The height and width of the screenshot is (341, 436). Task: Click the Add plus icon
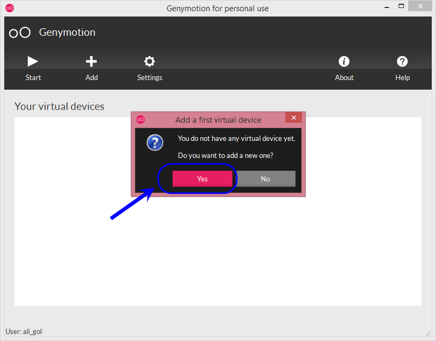point(91,61)
